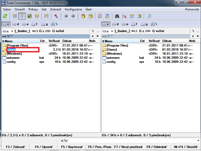Open the right panel drive dropdown
This screenshot has width=201, height=151.
pyautogui.click(x=108, y=31)
